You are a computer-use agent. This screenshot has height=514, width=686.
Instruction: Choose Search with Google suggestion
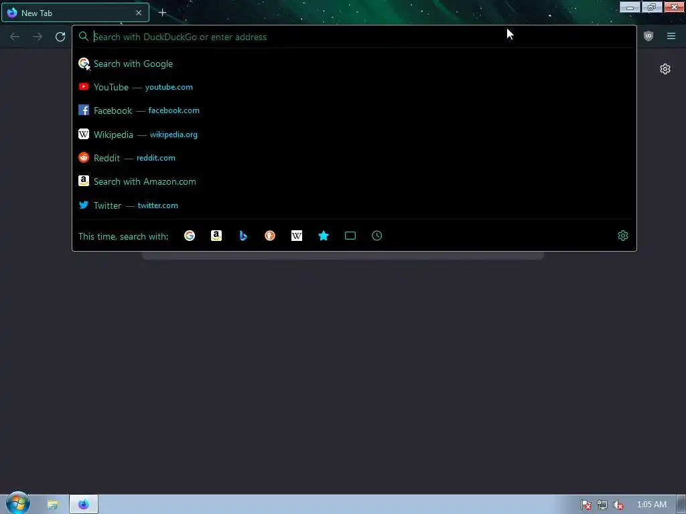354,64
